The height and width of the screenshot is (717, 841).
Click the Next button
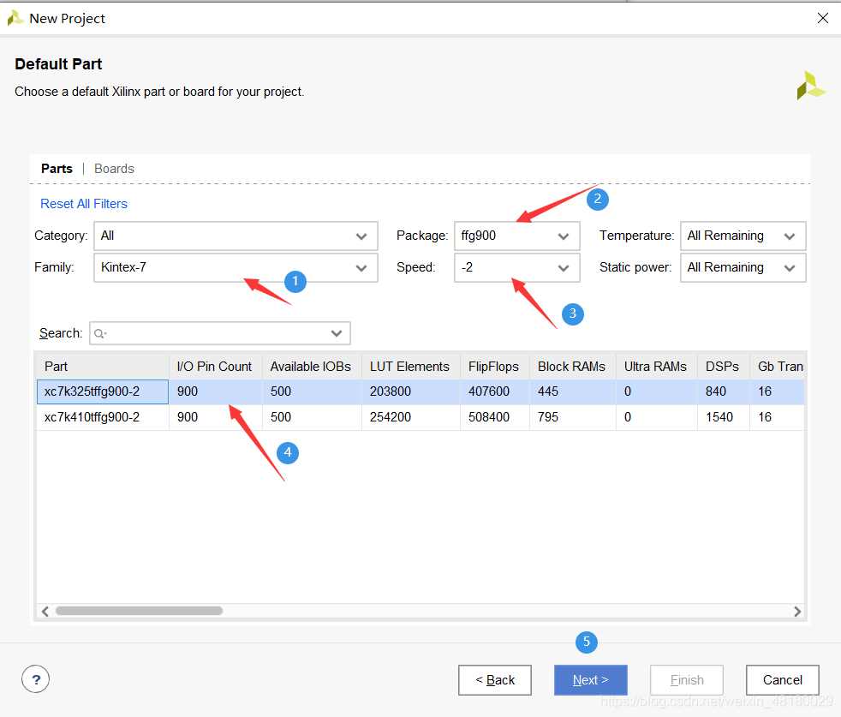click(591, 680)
